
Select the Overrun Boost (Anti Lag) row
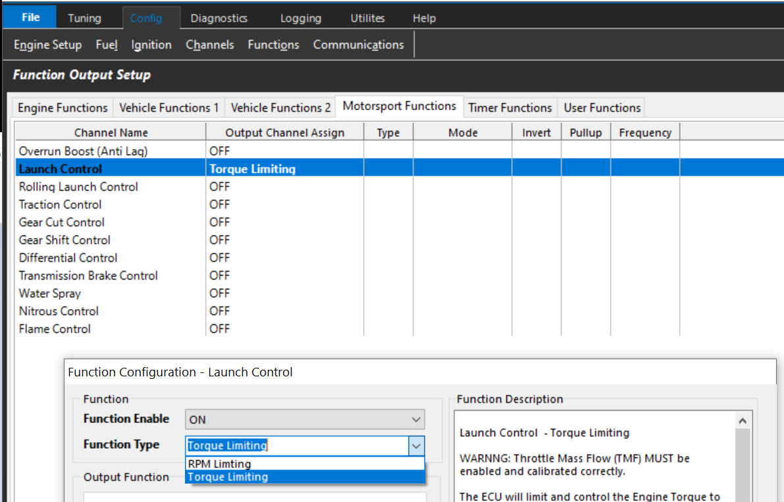(x=400, y=151)
